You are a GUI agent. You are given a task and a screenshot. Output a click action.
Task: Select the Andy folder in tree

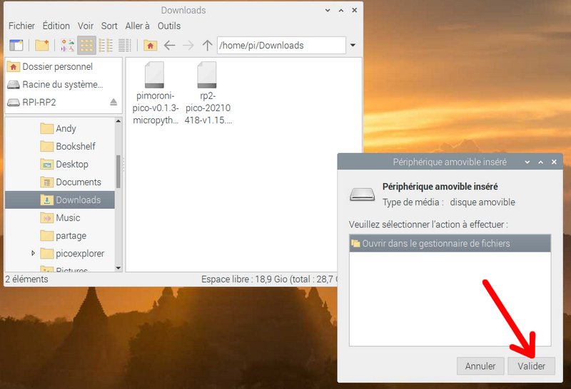60,128
